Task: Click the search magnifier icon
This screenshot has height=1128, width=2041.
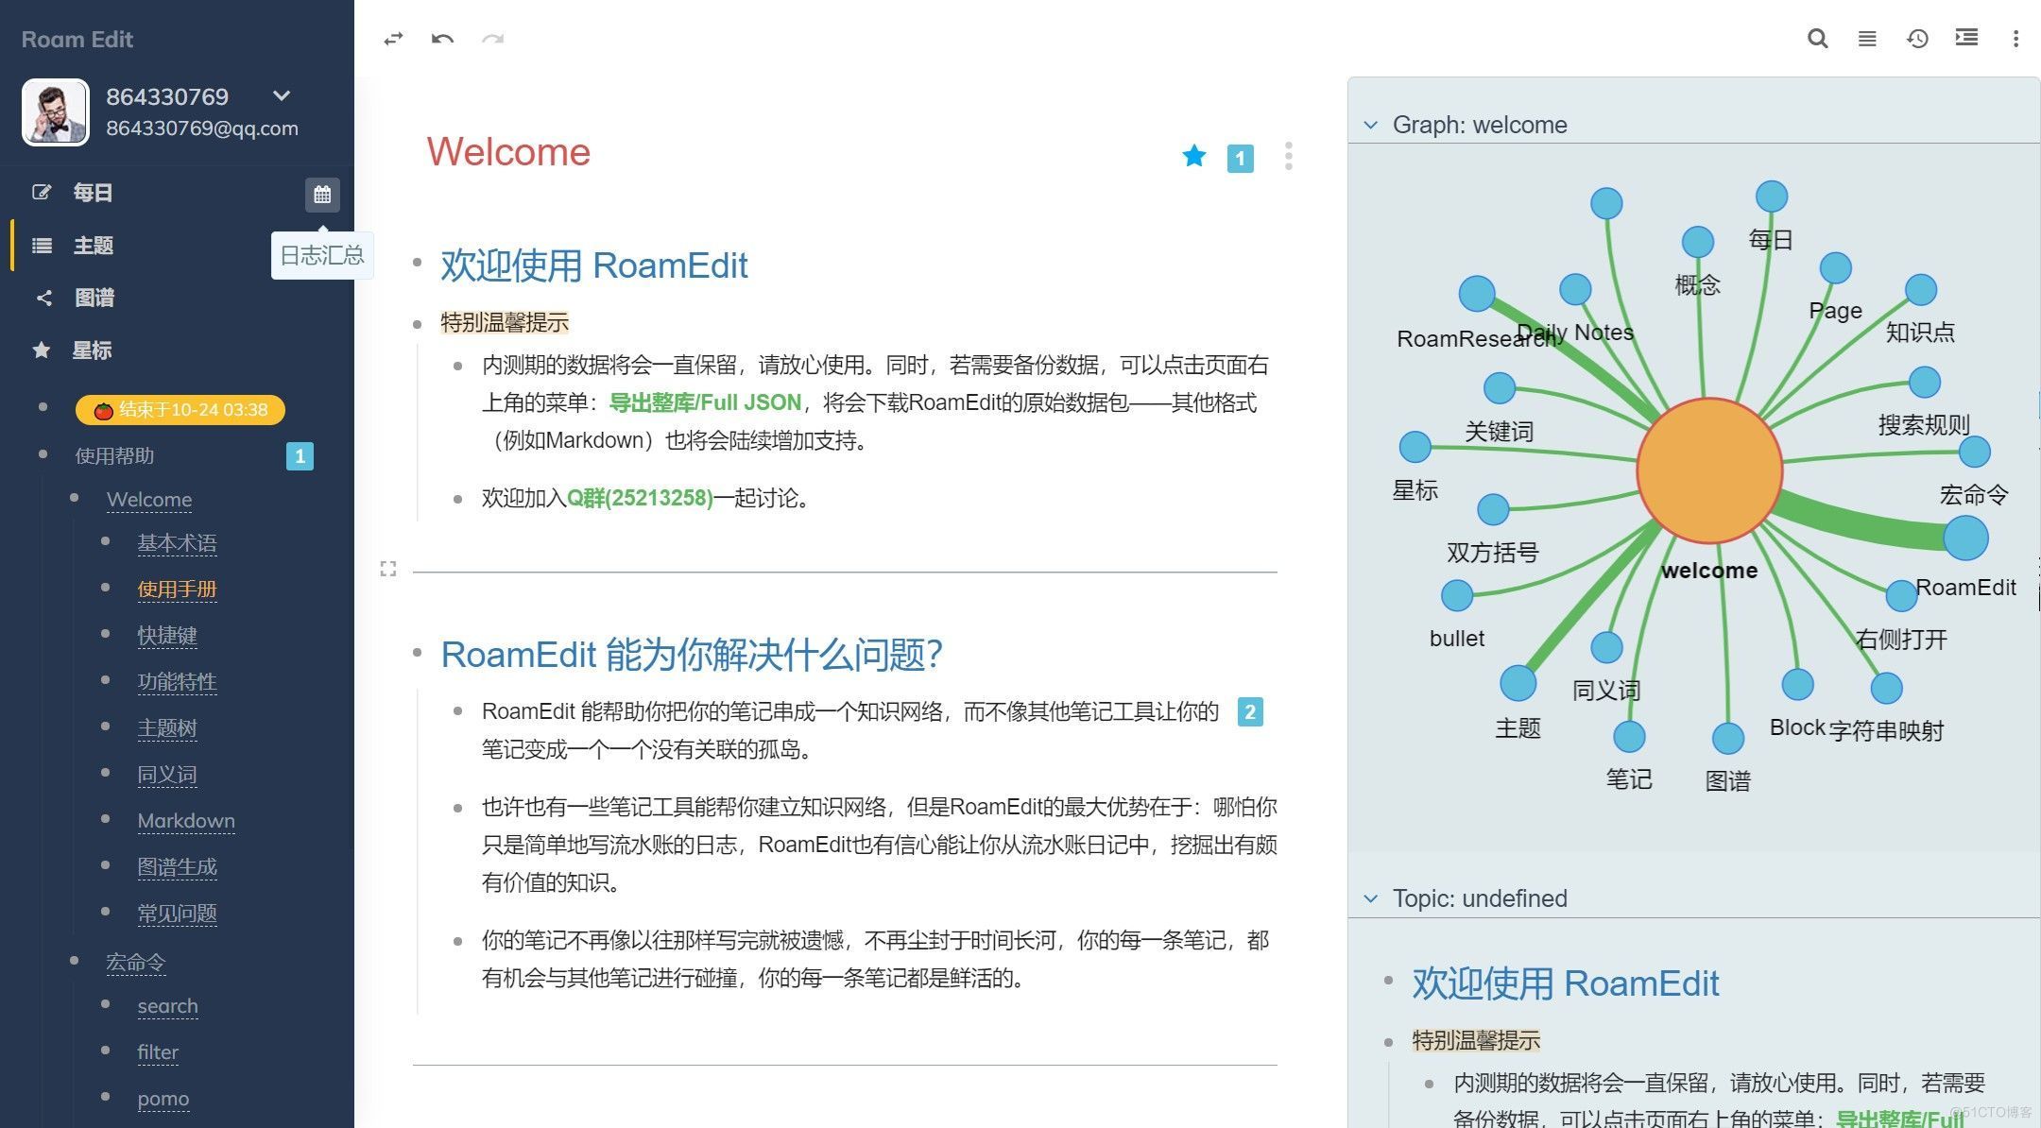Action: point(1817,39)
